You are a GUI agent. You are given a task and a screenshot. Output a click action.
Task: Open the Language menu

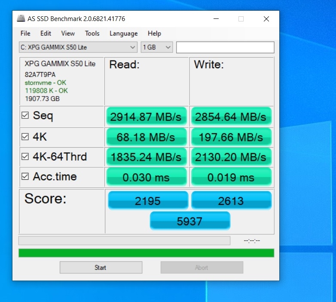point(123,33)
